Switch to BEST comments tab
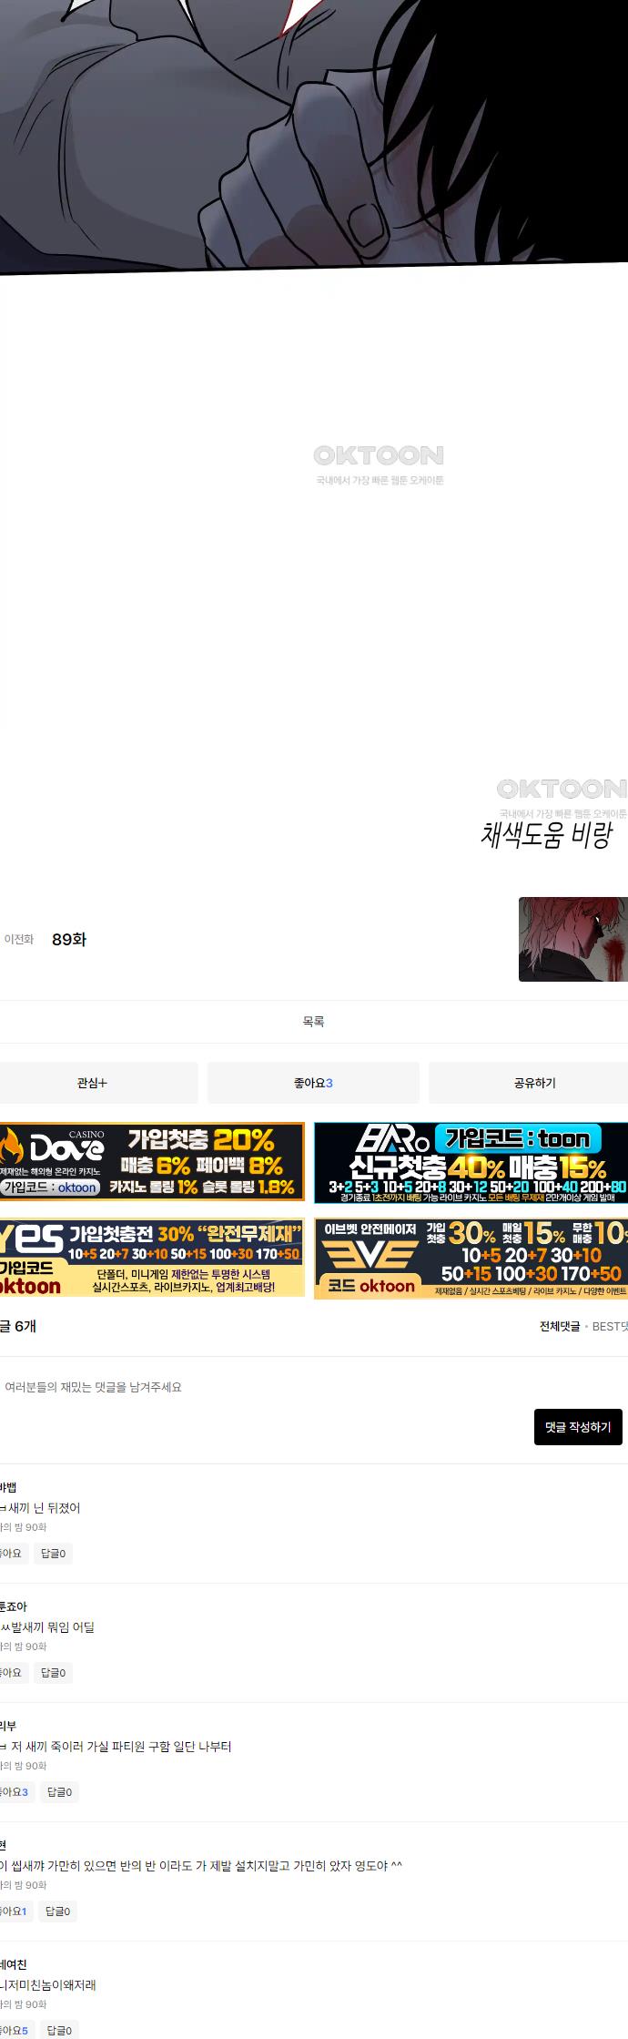 610,1326
